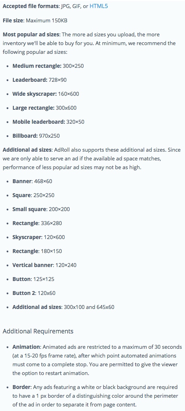The height and width of the screenshot is (411, 185).
Task: Select the Vertical banner 120×240 item
Action: coord(45,265)
